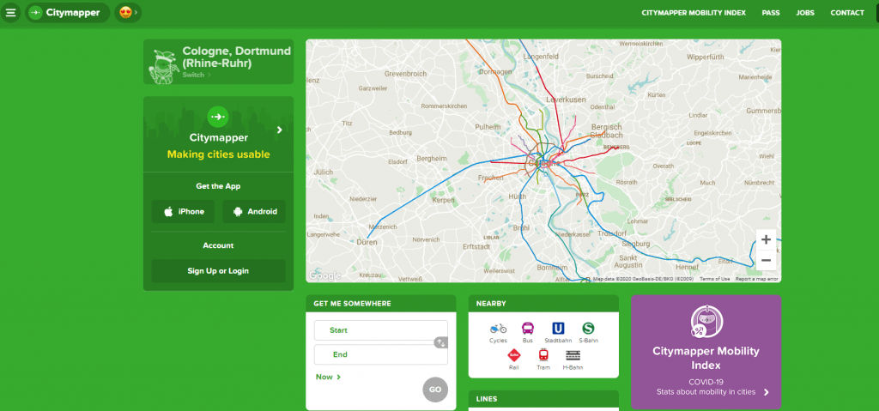The height and width of the screenshot is (411, 879).
Task: Click the Lines section header
Action: (543, 399)
